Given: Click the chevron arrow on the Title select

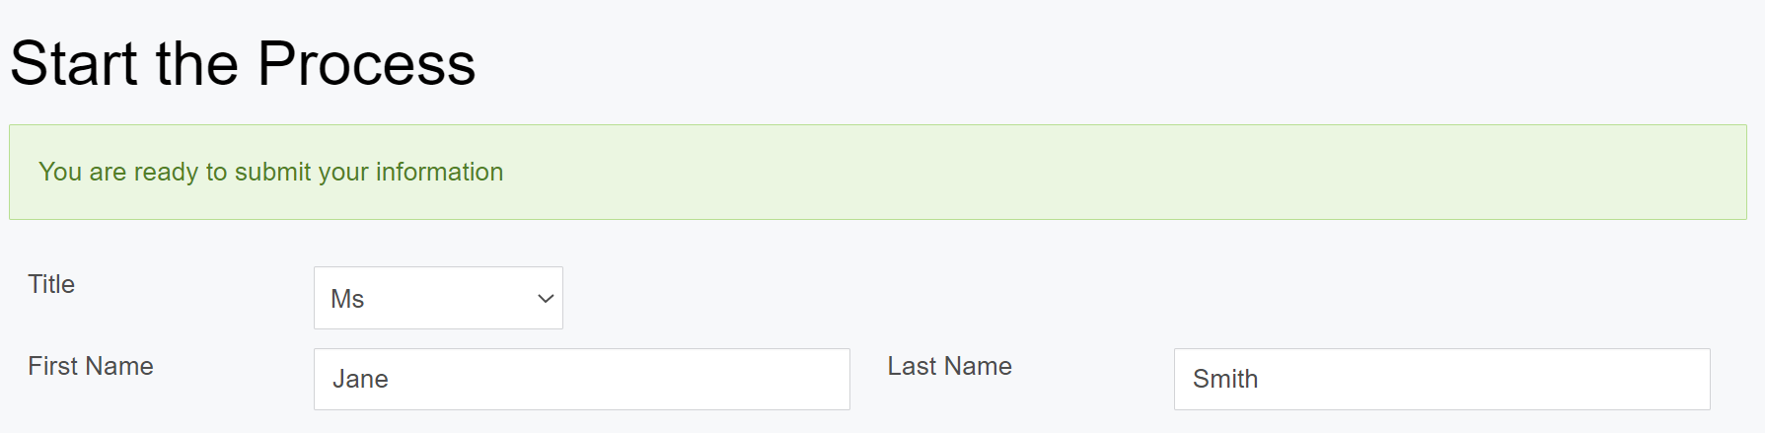Looking at the screenshot, I should pos(545,298).
